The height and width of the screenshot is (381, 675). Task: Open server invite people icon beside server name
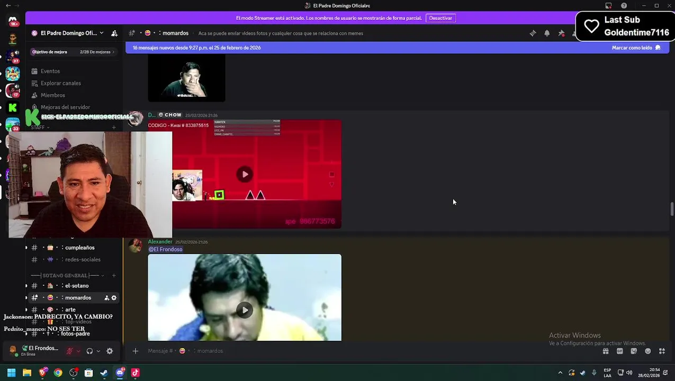point(114,33)
